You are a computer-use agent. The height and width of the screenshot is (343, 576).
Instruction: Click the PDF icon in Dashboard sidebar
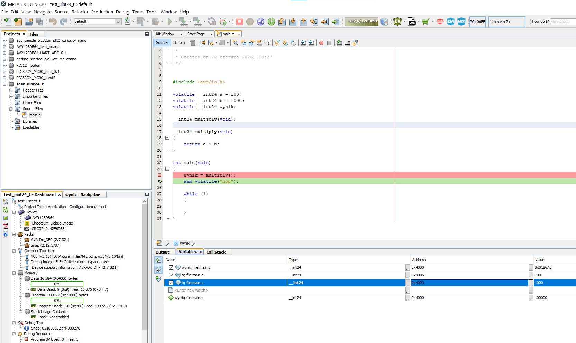[x=6, y=226]
